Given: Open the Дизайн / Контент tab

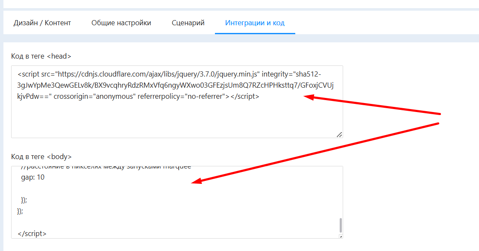Looking at the screenshot, I should pyautogui.click(x=42, y=23).
